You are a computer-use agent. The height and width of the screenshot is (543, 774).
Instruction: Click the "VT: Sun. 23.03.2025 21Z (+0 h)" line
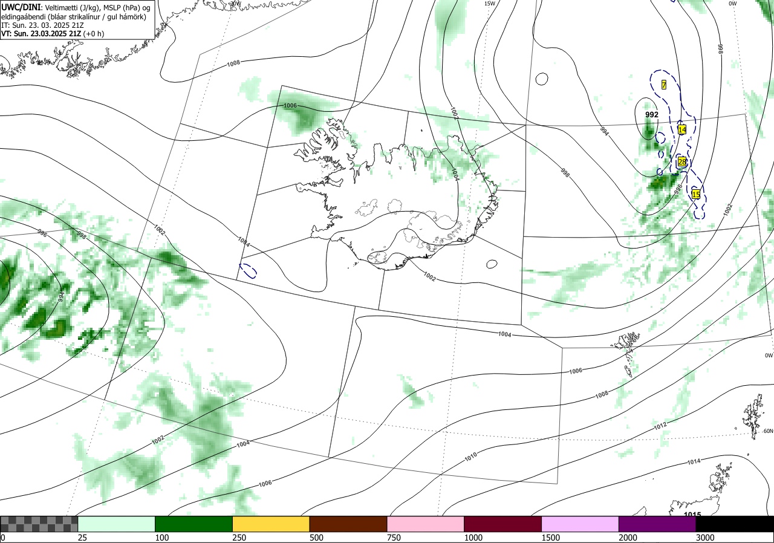click(53, 34)
